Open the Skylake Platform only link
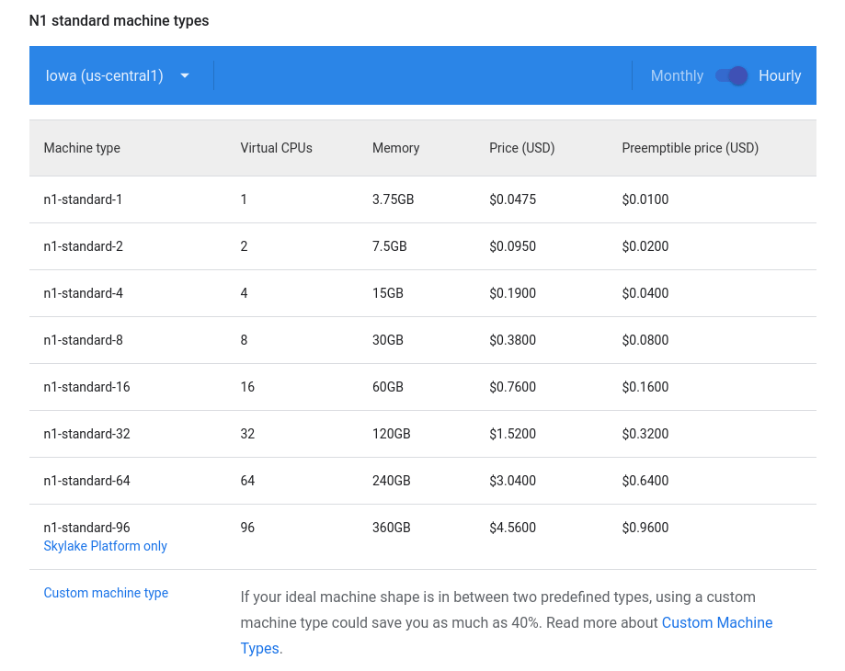The image size is (845, 671). pyautogui.click(x=106, y=546)
